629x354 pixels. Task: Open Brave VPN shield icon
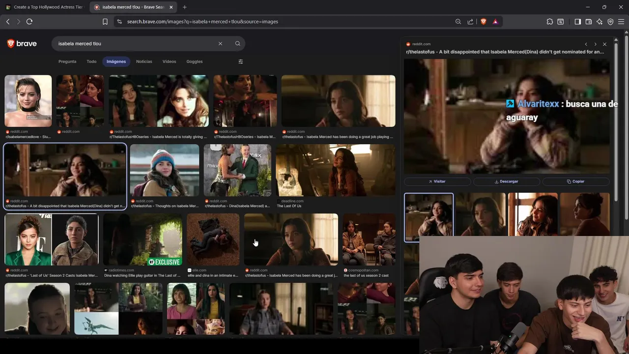tap(610, 22)
